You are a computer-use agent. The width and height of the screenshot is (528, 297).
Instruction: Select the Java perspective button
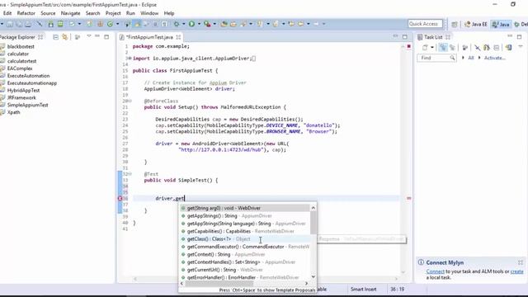coord(501,24)
